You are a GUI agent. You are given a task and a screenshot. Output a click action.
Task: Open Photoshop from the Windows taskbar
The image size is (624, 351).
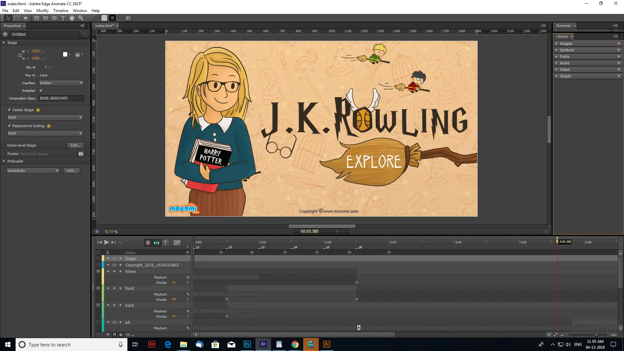[x=247, y=344]
